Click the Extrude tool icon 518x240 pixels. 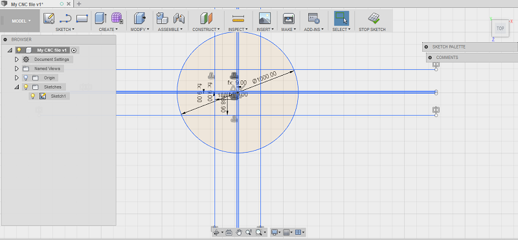[100, 18]
